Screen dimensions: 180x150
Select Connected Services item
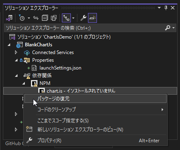[x=53, y=52]
